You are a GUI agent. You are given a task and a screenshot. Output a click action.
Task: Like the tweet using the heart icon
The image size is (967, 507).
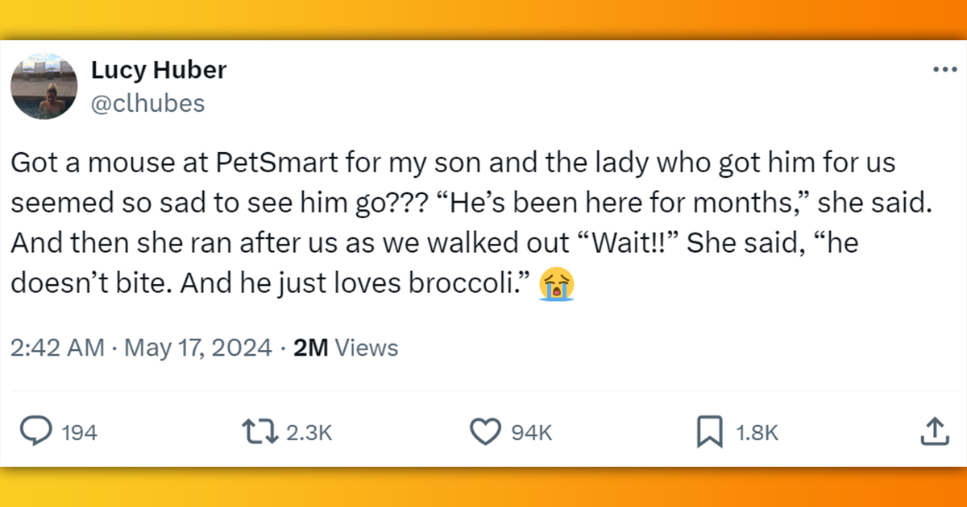tap(484, 431)
